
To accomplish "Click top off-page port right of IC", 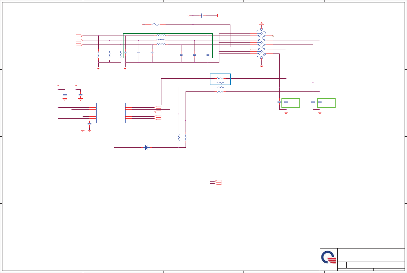I will (x=158, y=107).
